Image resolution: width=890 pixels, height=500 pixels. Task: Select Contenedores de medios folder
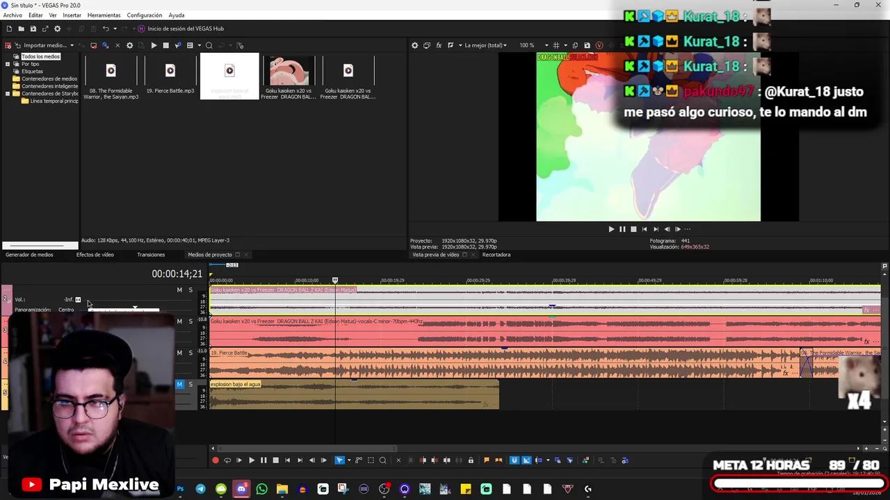pos(49,78)
